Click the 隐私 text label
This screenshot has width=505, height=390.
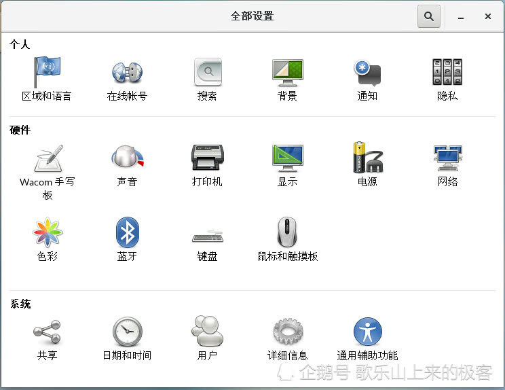pos(447,96)
